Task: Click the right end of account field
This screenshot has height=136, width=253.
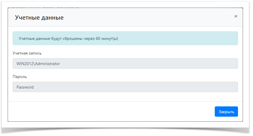Action: click(x=229, y=64)
